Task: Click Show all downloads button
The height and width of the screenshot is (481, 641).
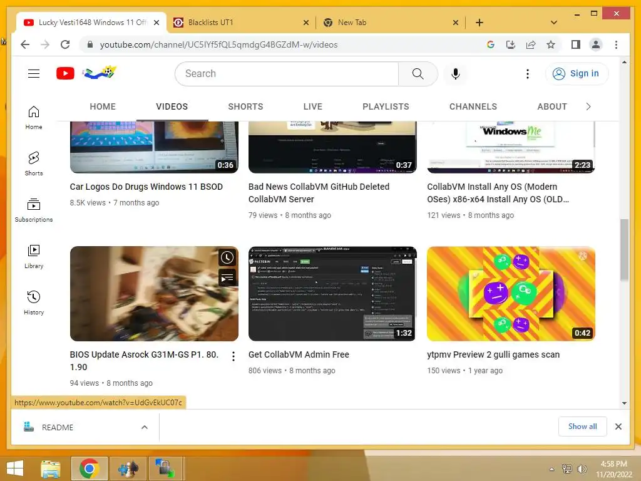Action: coord(582,427)
